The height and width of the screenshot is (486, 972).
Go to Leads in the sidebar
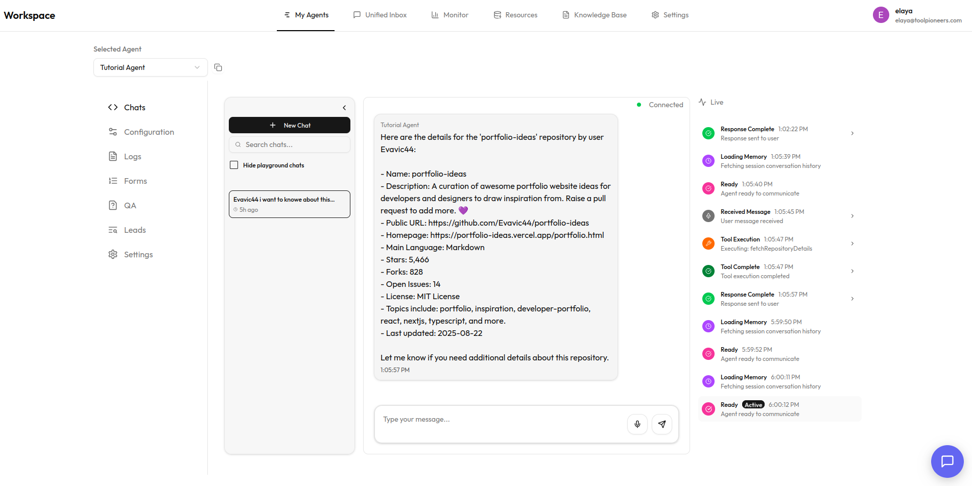pos(135,230)
